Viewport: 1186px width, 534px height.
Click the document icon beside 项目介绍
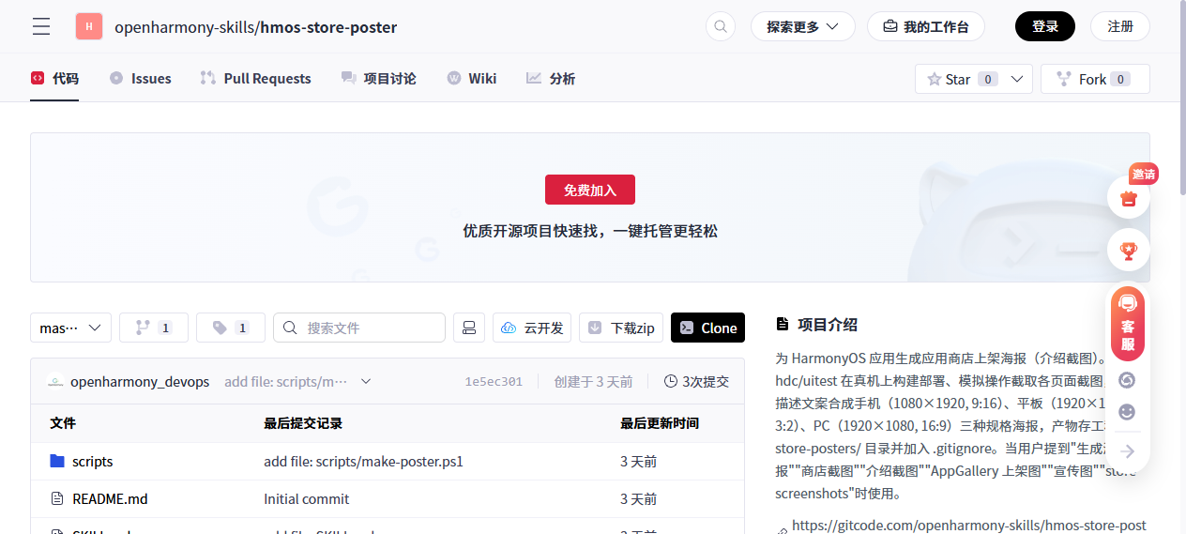783,325
